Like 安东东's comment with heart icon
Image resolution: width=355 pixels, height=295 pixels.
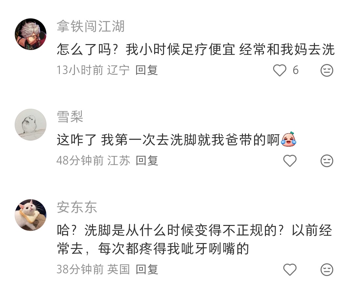pyautogui.click(x=290, y=270)
